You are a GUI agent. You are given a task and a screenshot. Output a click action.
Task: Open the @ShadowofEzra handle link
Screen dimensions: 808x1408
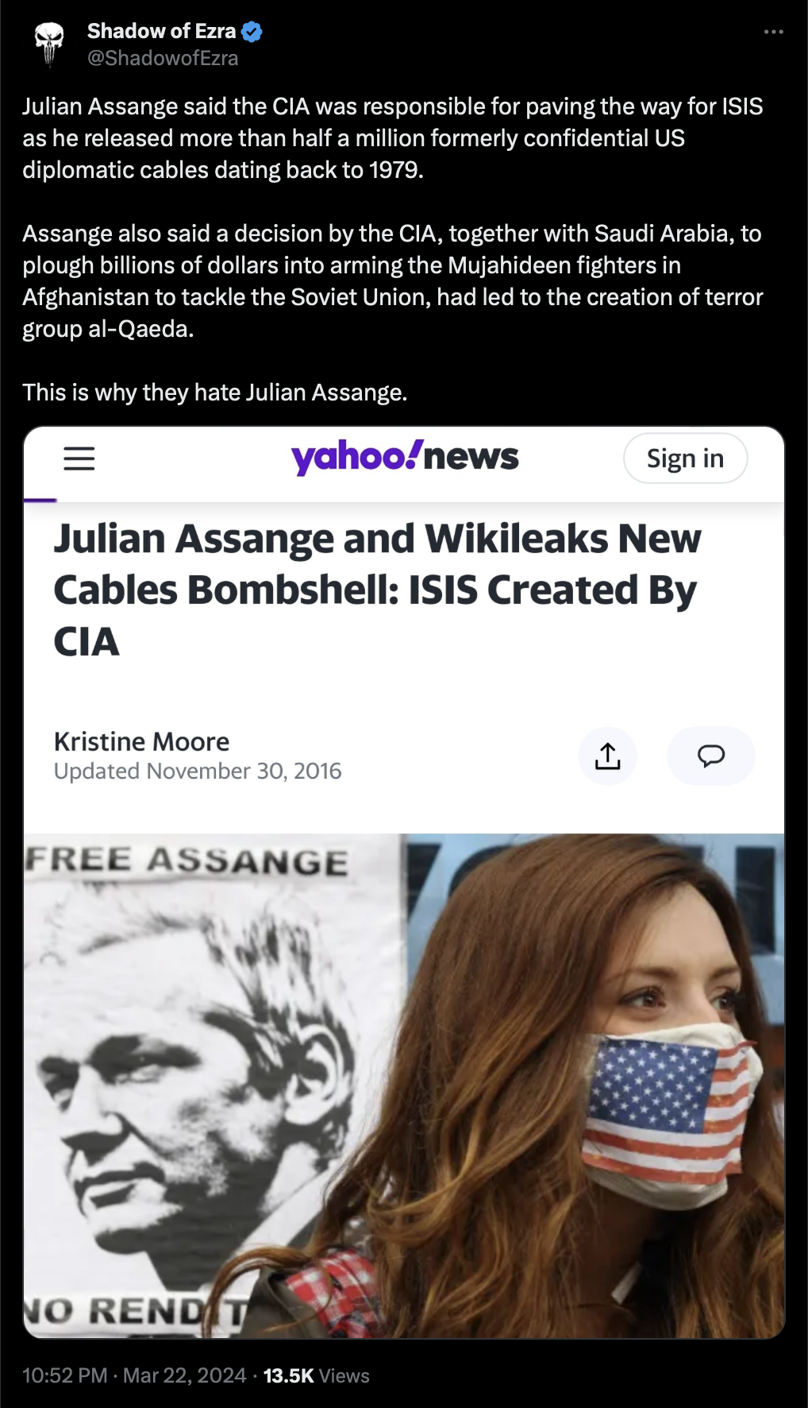click(163, 58)
